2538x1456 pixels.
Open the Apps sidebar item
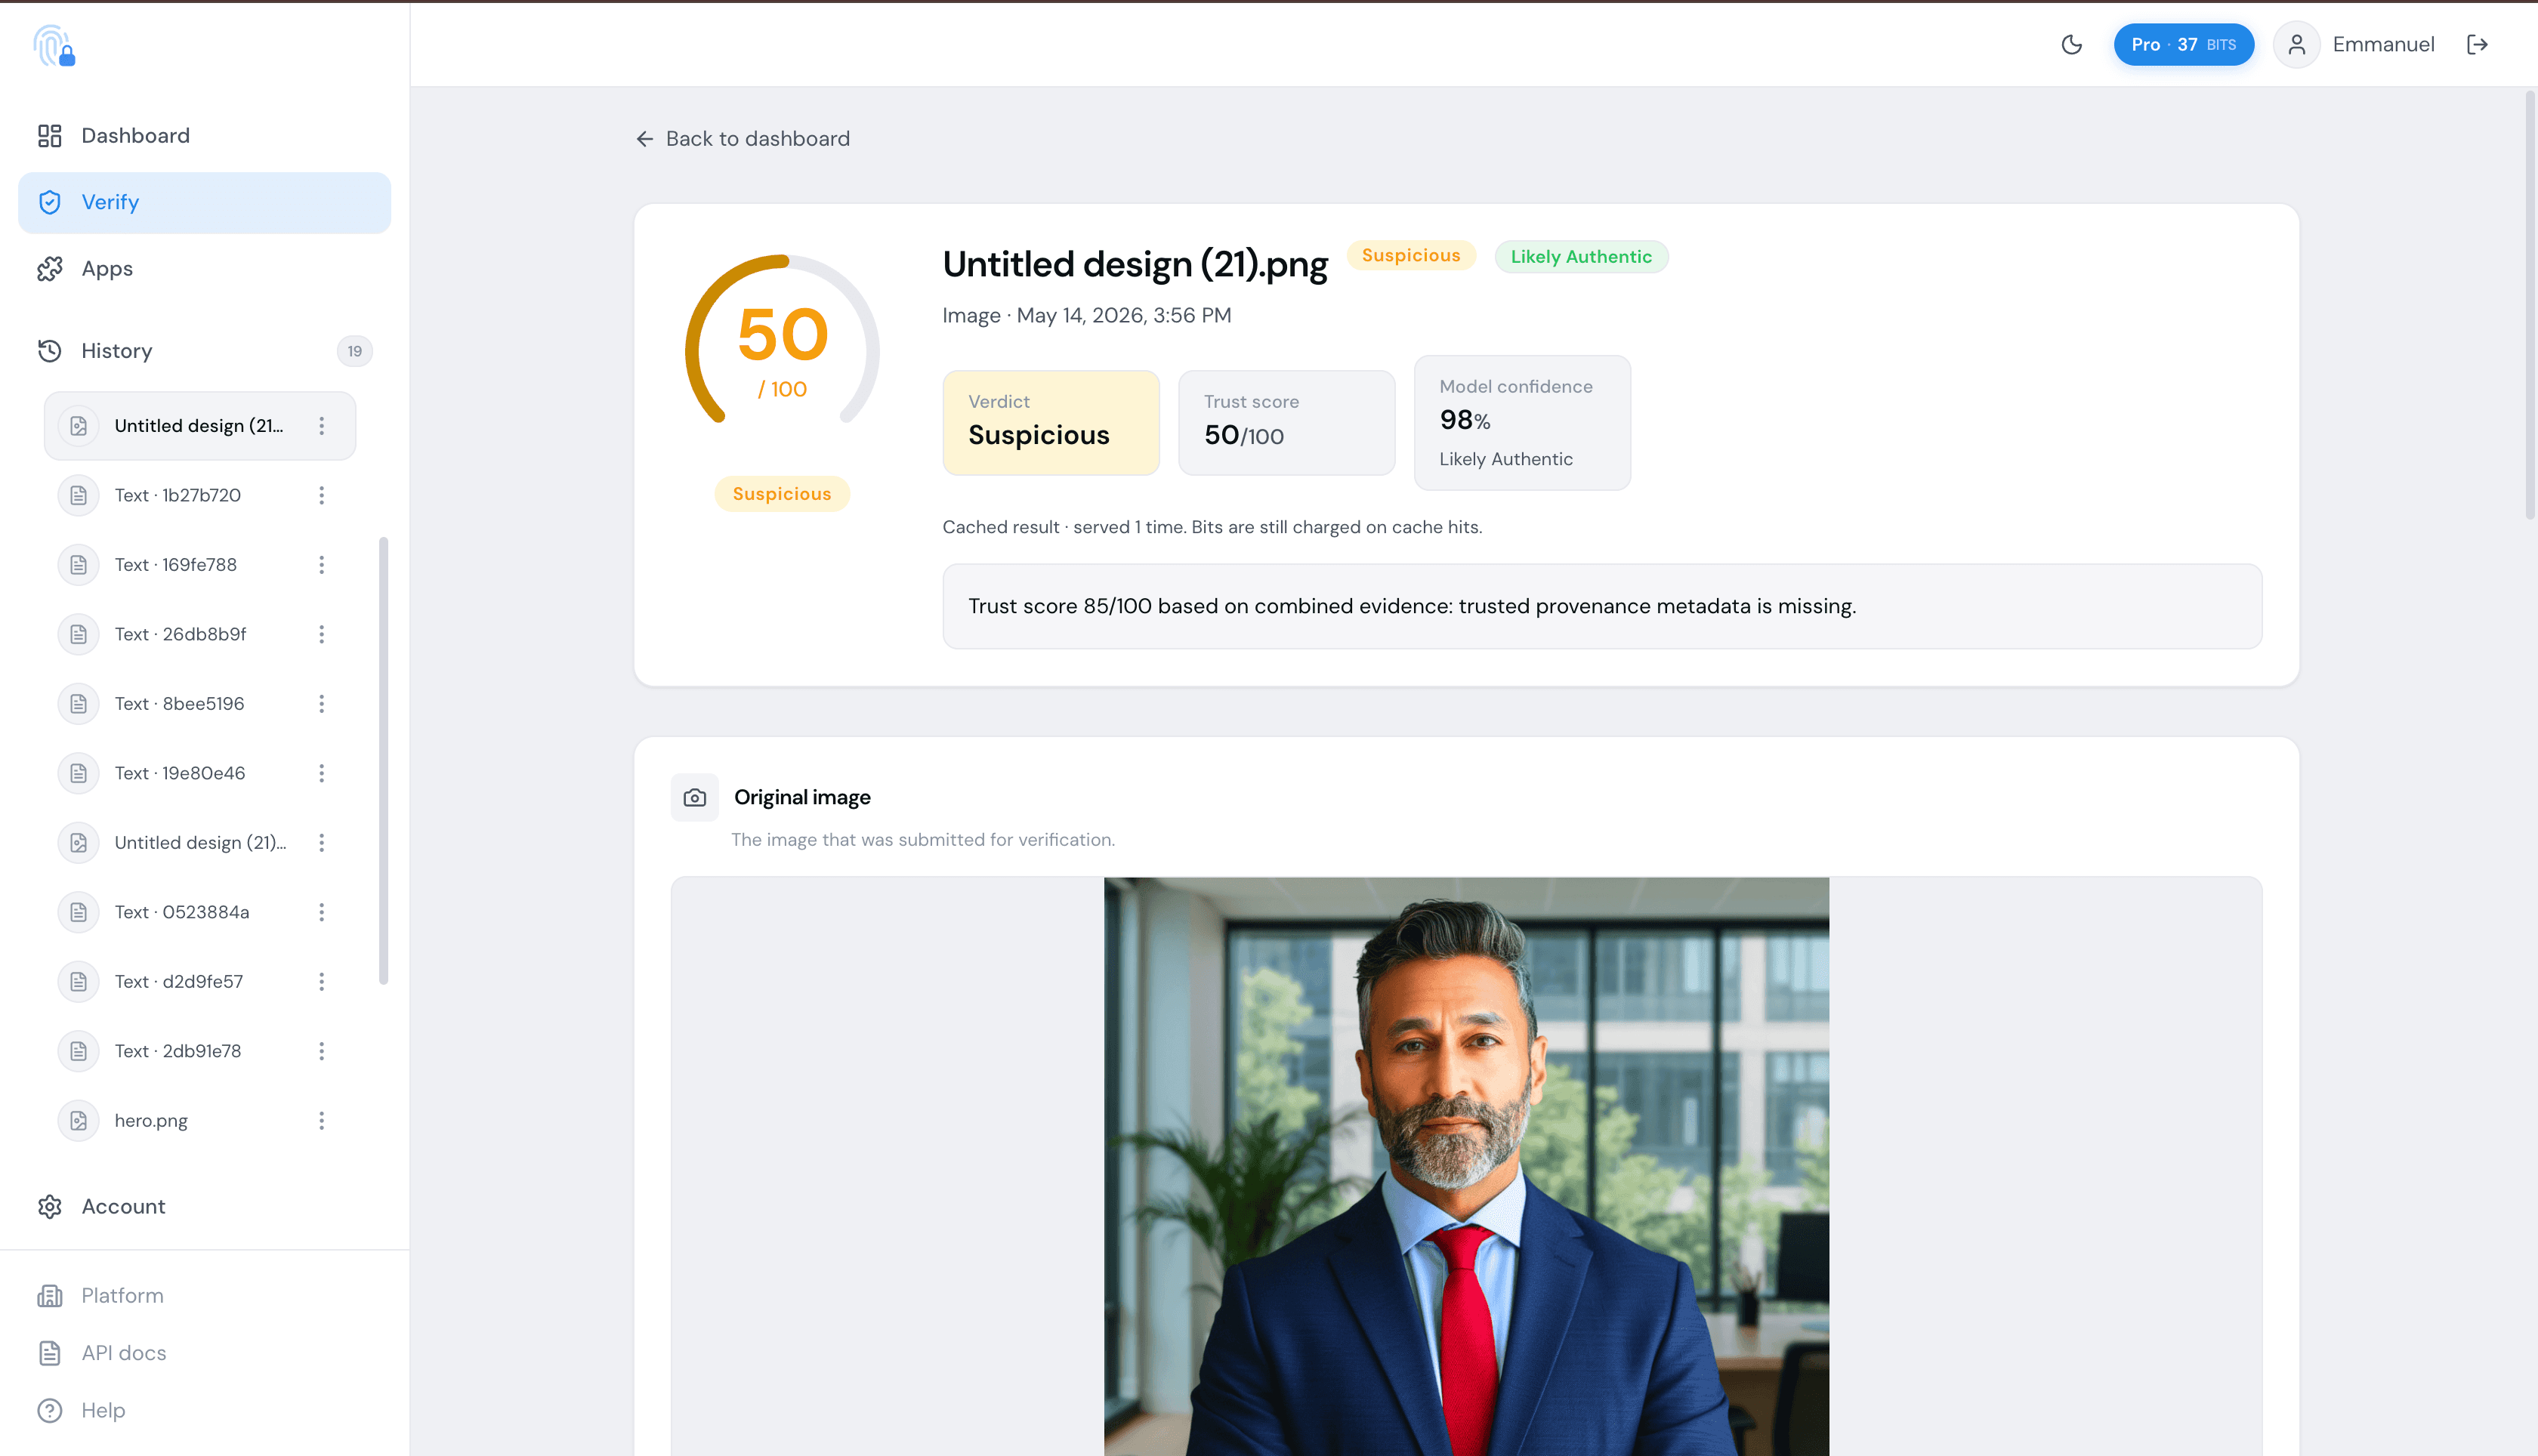tap(205, 269)
